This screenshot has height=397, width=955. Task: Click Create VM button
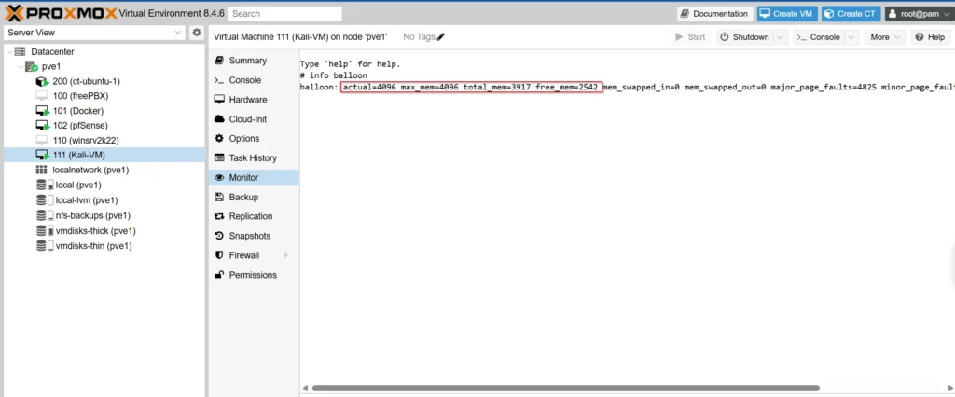coord(787,13)
